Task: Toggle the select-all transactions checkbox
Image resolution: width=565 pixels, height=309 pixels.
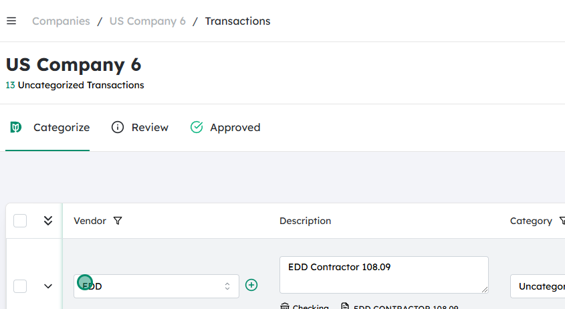Action: pyautogui.click(x=20, y=221)
